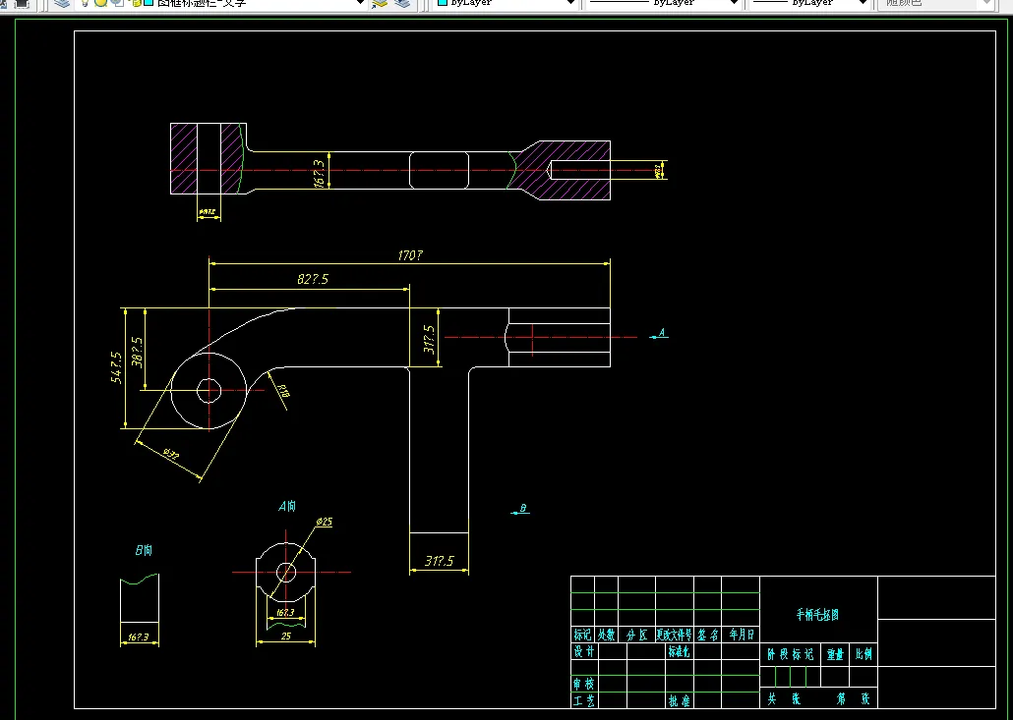1013x720 pixels.
Task: Click the 审核 title block cell
Action: pyautogui.click(x=584, y=684)
